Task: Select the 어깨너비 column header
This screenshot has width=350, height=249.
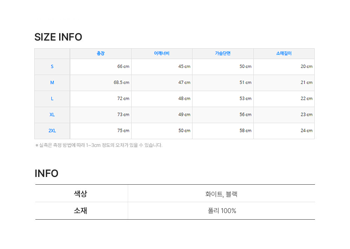Action: tap(162, 54)
